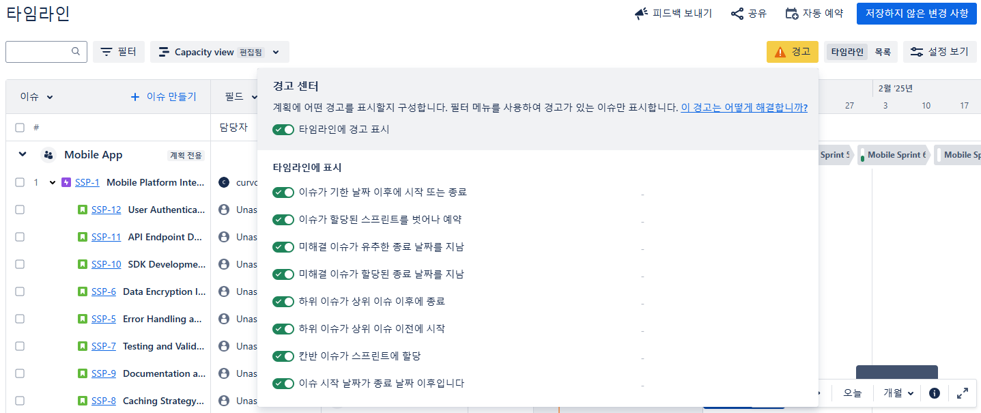Open the 이 경고는 어떻게 해결합니까 link

coord(744,108)
